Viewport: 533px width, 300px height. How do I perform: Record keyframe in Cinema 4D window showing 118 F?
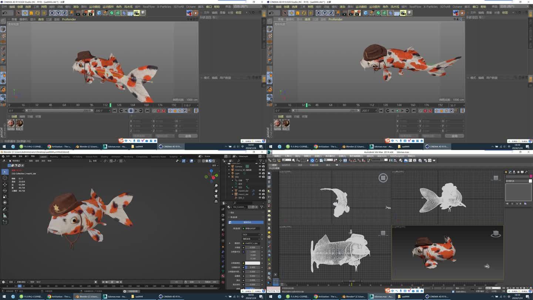tap(154, 110)
